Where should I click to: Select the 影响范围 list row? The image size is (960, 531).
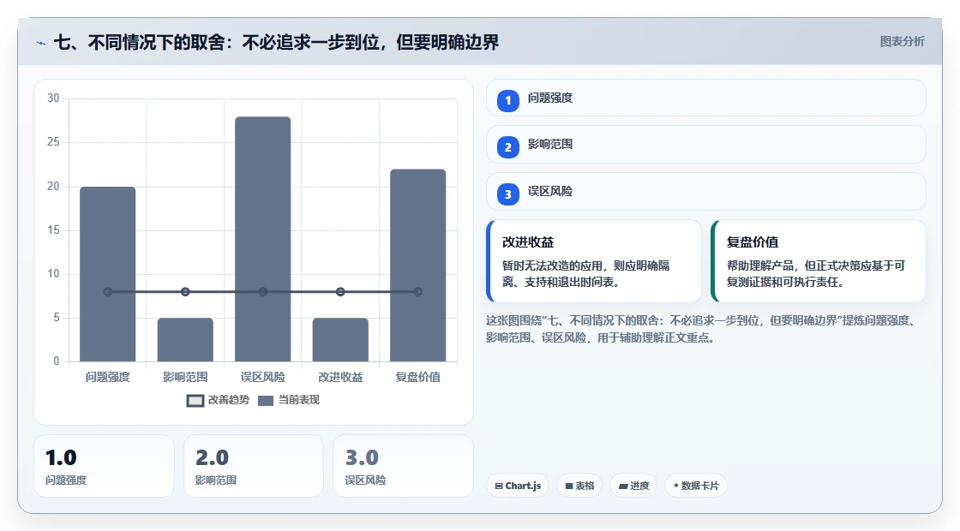[x=706, y=145]
